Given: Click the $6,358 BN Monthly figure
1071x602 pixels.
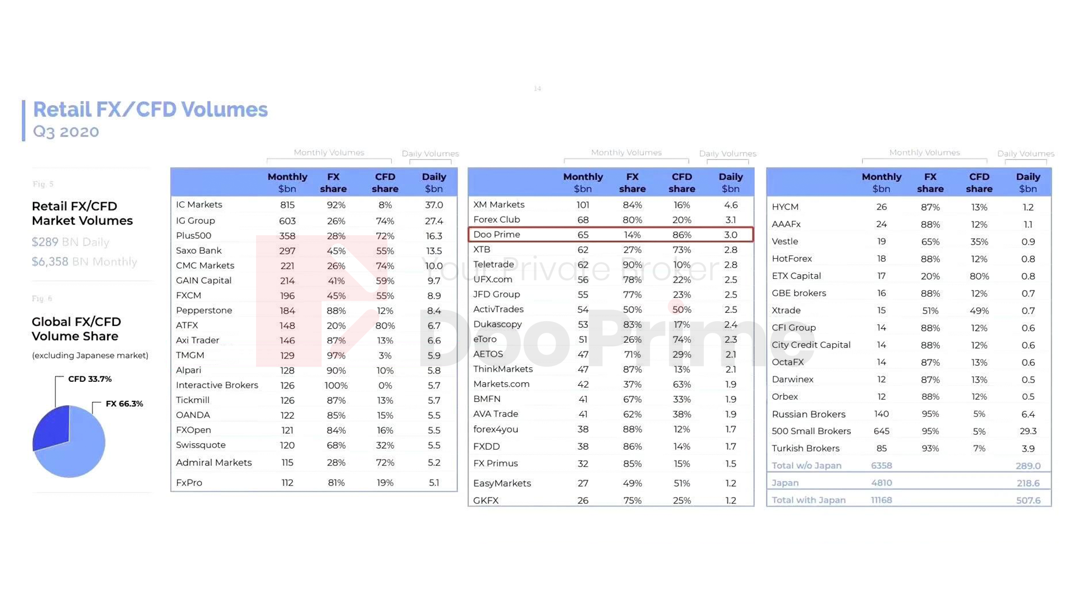Looking at the screenshot, I should [84, 261].
